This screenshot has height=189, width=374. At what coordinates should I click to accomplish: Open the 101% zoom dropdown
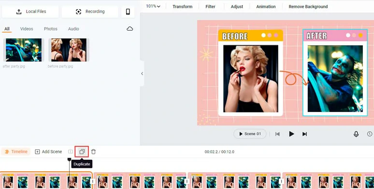(x=153, y=6)
